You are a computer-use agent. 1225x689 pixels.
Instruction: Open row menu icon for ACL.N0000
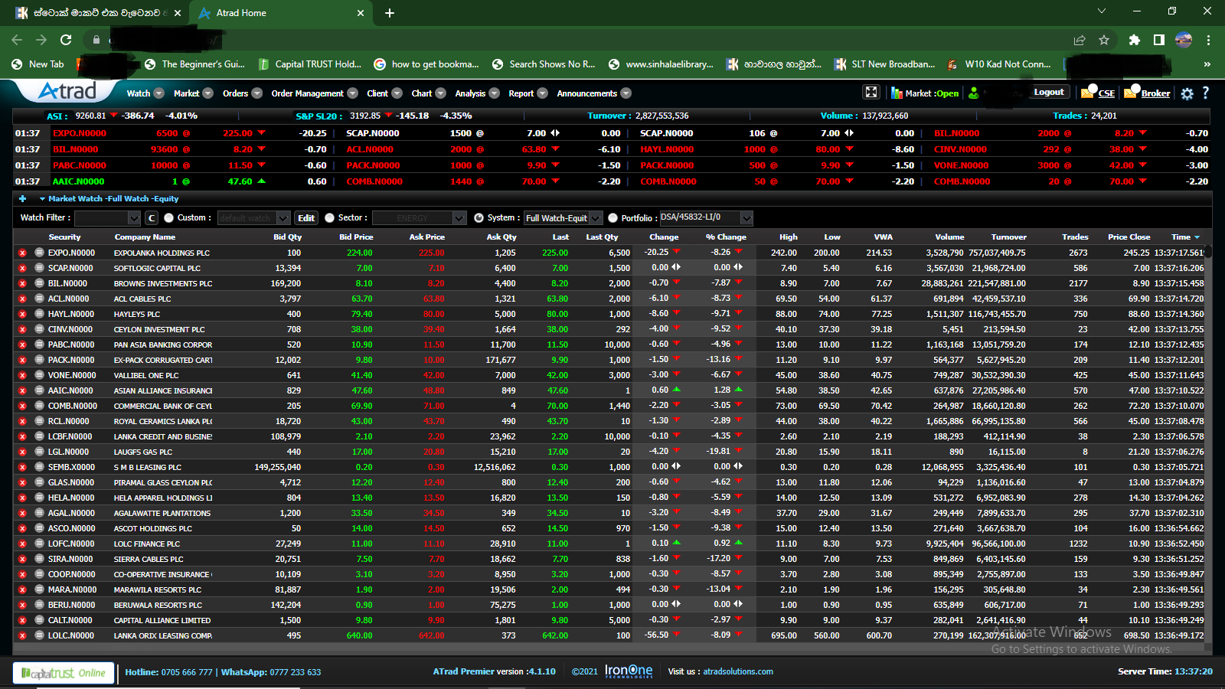(x=38, y=299)
